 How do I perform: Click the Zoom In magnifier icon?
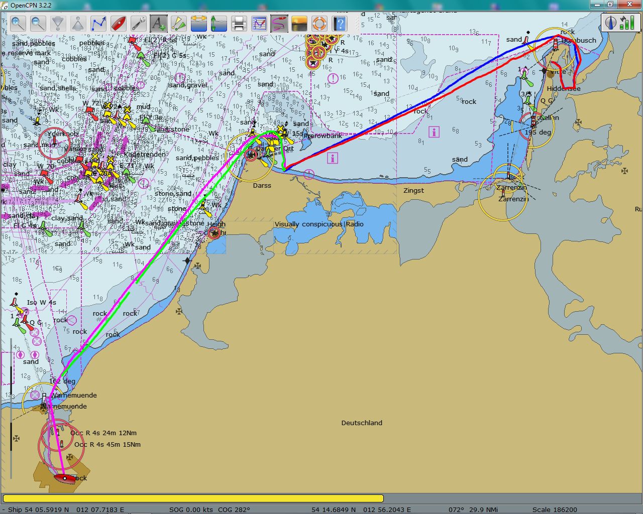pyautogui.click(x=18, y=24)
